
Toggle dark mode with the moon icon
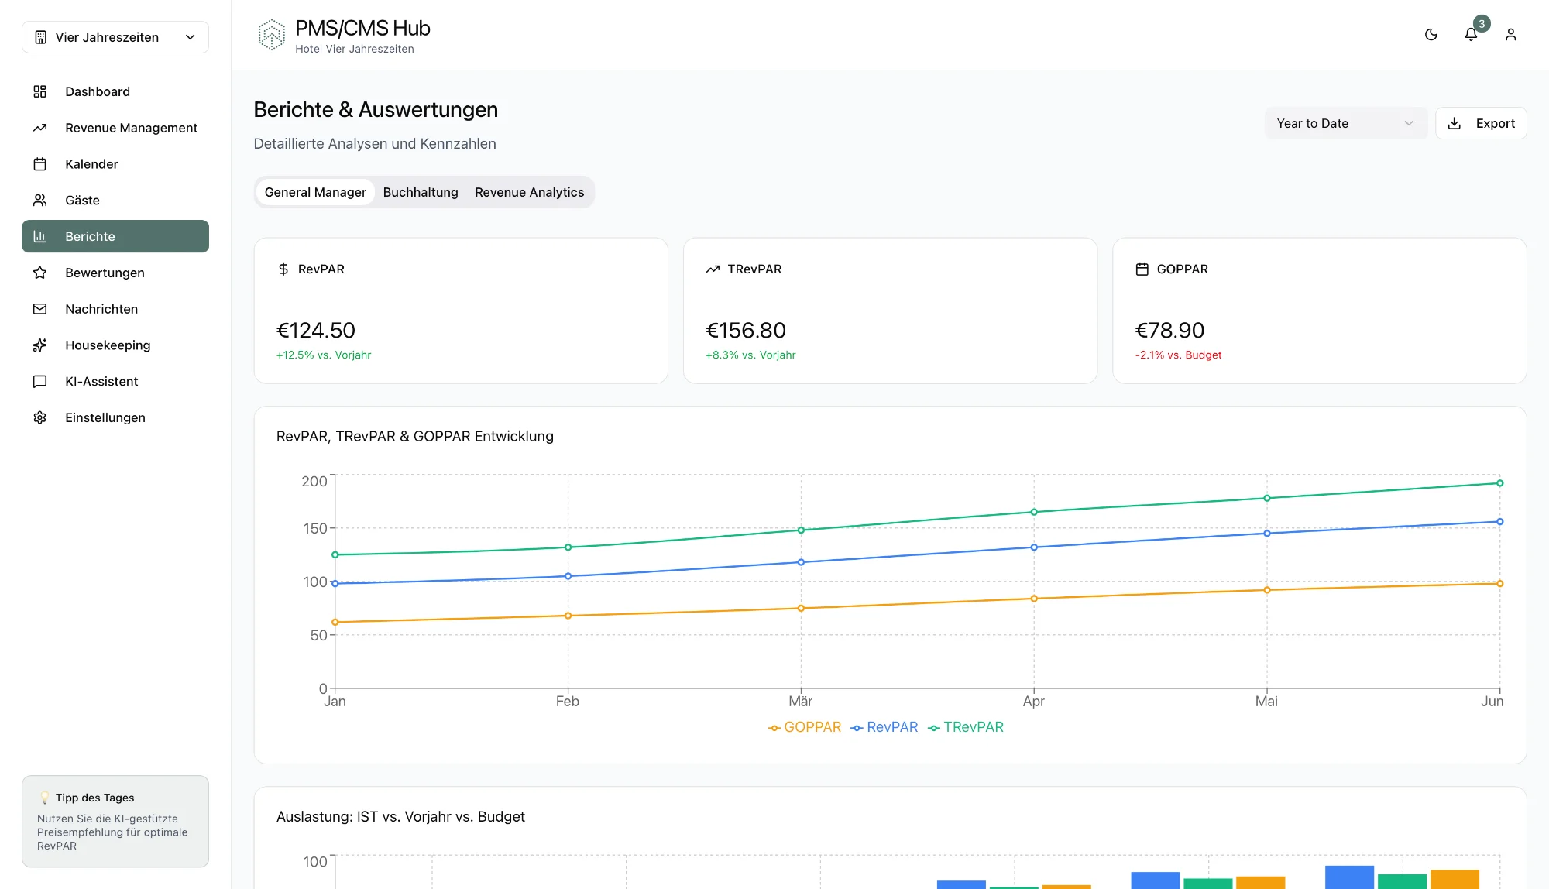tap(1431, 35)
